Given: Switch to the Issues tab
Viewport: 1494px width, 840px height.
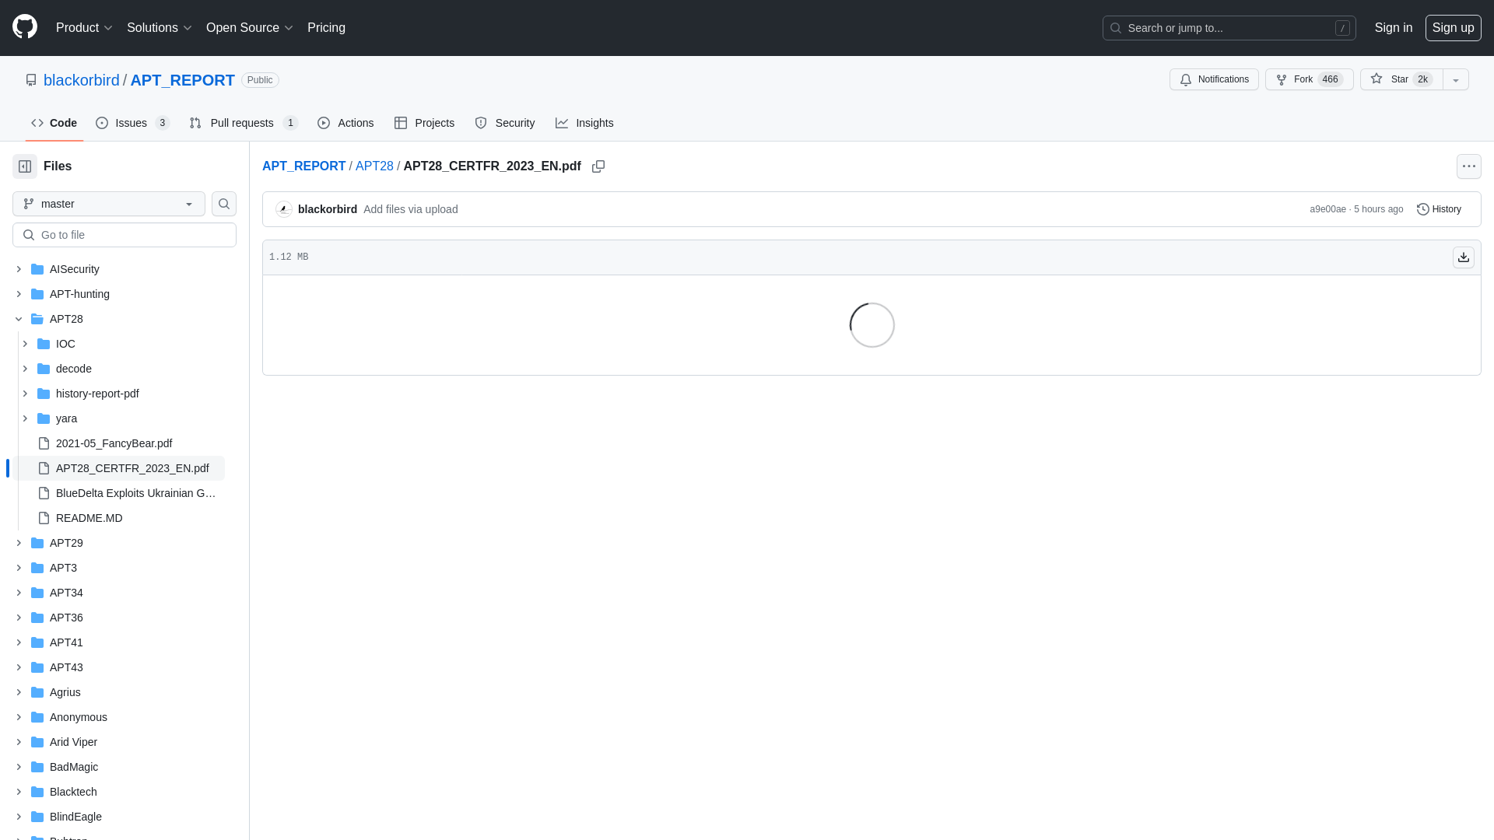Looking at the screenshot, I should pos(133,123).
